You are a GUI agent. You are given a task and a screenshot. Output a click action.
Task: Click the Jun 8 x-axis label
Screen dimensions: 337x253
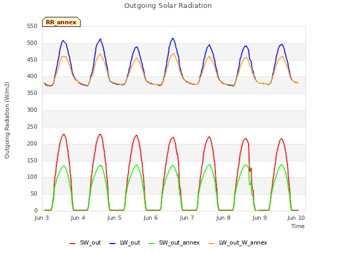pyautogui.click(x=223, y=218)
